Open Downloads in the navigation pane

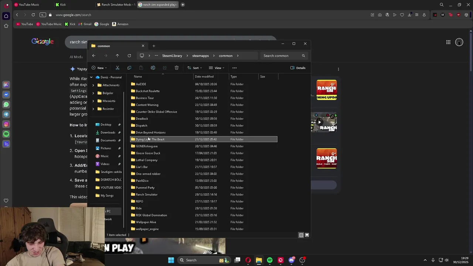point(108,132)
